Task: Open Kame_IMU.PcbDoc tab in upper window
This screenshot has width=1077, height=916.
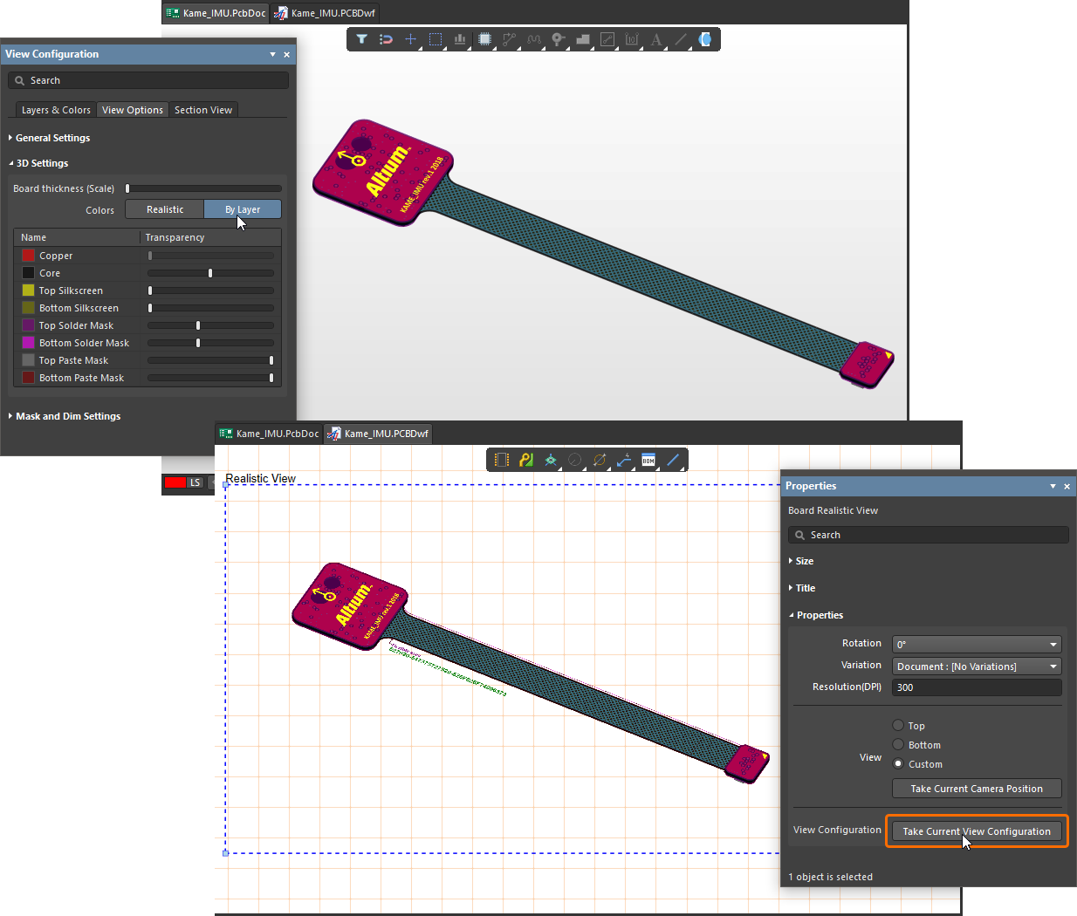Action: pos(216,13)
